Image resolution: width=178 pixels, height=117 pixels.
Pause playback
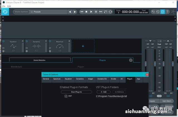pos(96,12)
